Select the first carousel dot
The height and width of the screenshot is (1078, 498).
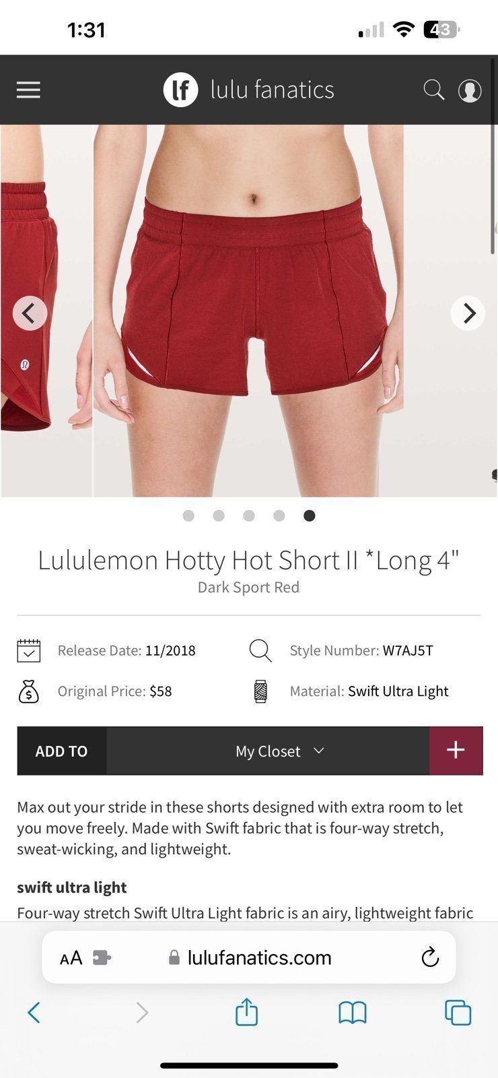pos(188,515)
